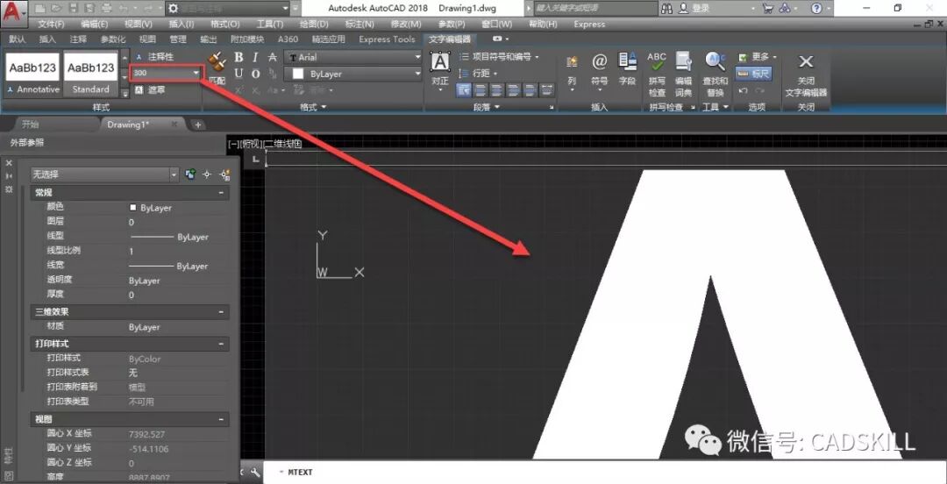Screen dimensions: 947x484
Task: Open the Edit (编辑) menu
Action: click(94, 25)
